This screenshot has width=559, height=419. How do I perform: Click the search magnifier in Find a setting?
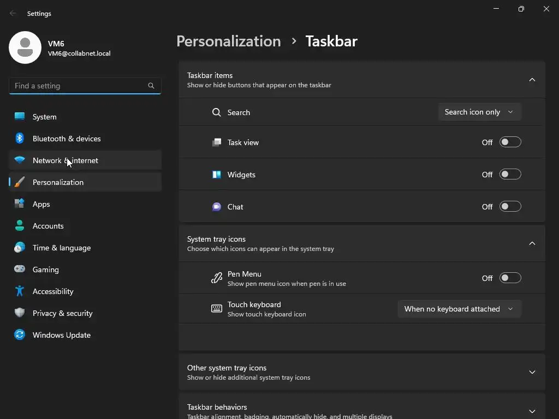coord(151,86)
